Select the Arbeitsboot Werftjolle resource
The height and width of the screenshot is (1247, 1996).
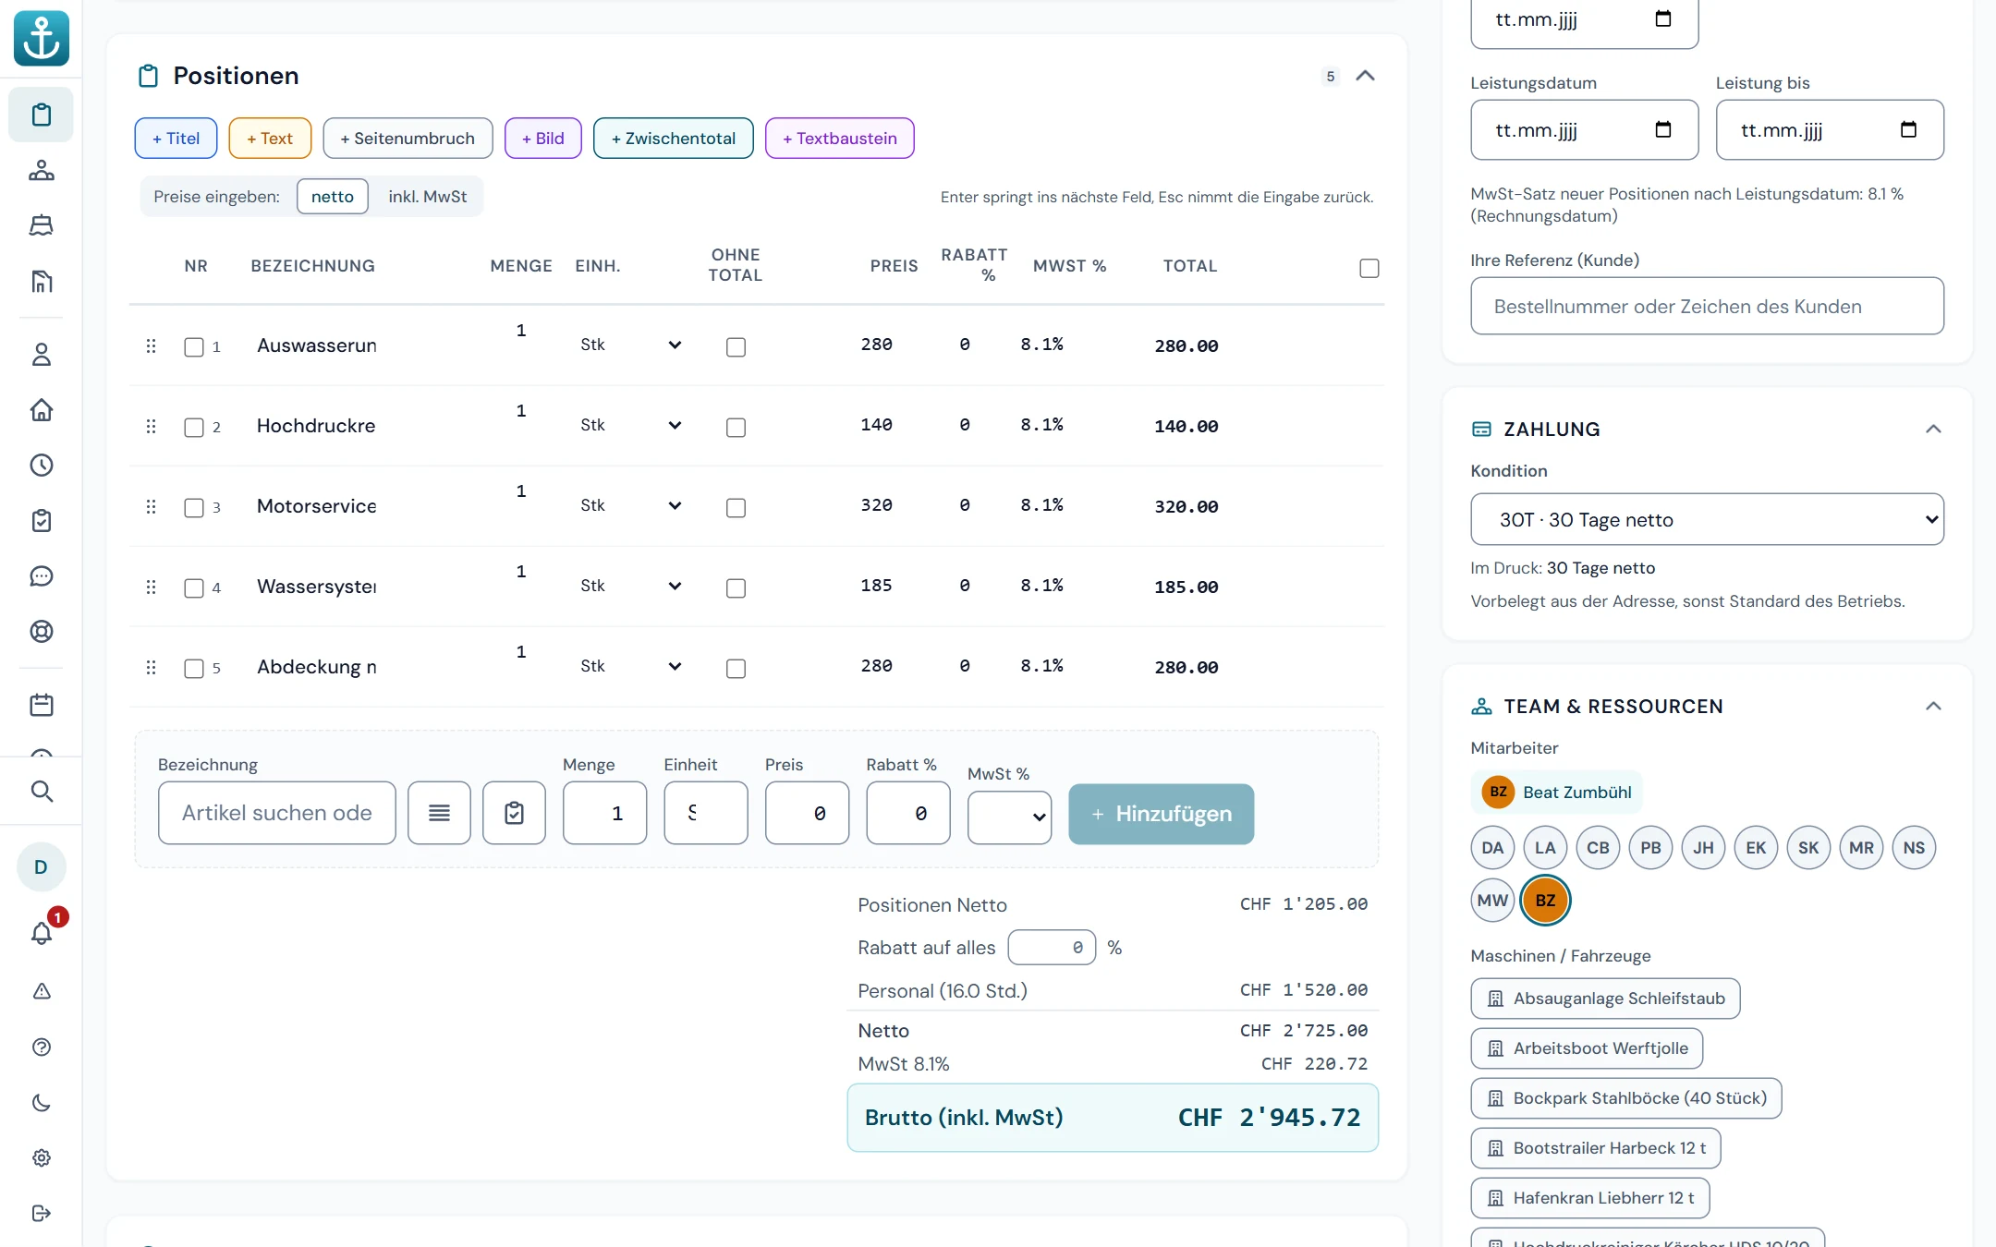point(1587,1048)
